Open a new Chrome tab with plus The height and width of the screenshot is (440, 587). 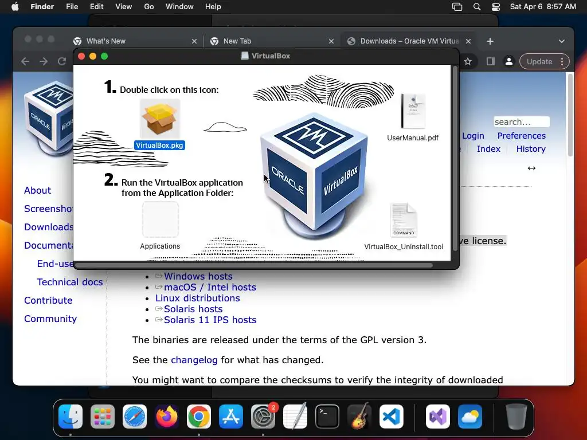pyautogui.click(x=490, y=41)
